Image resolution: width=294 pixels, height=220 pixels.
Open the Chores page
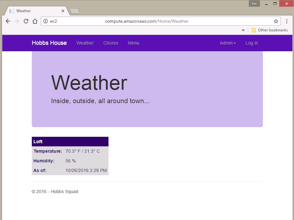[111, 43]
